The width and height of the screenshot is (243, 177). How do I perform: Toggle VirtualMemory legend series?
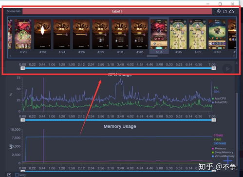tap(223, 156)
